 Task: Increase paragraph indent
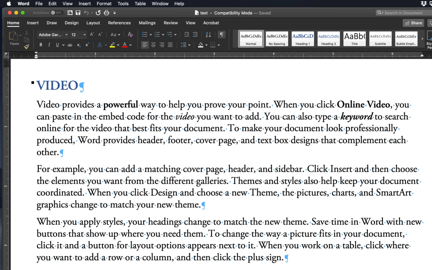tap(195, 34)
